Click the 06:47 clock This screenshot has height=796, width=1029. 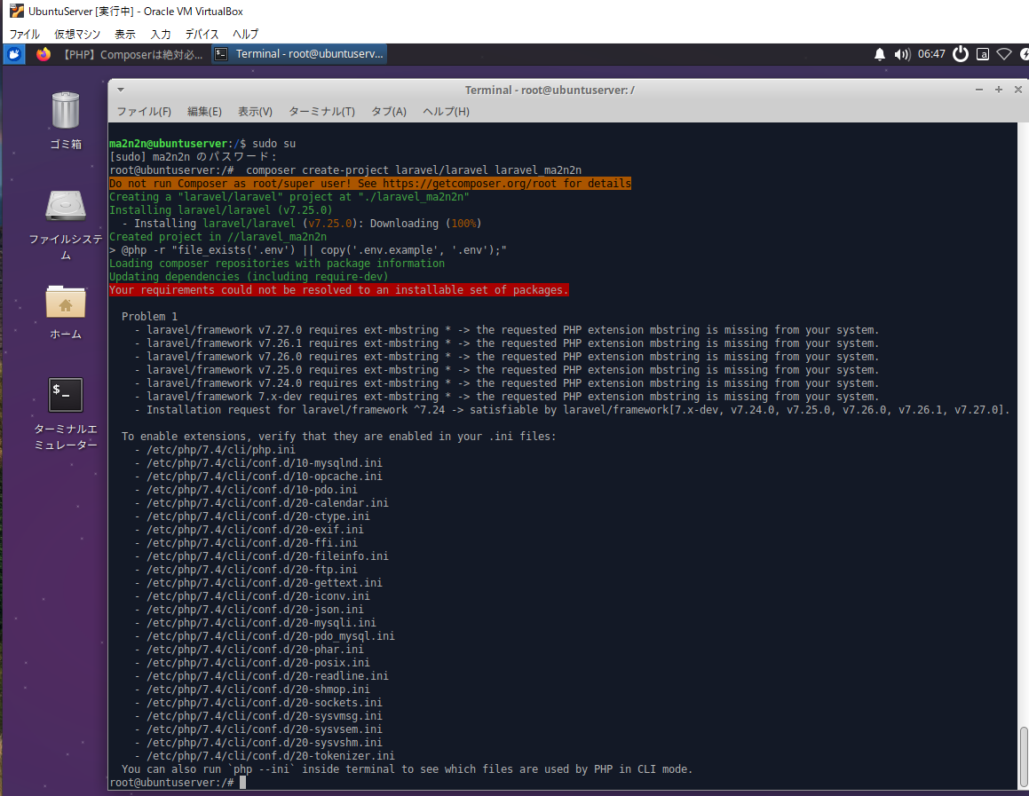[931, 54]
